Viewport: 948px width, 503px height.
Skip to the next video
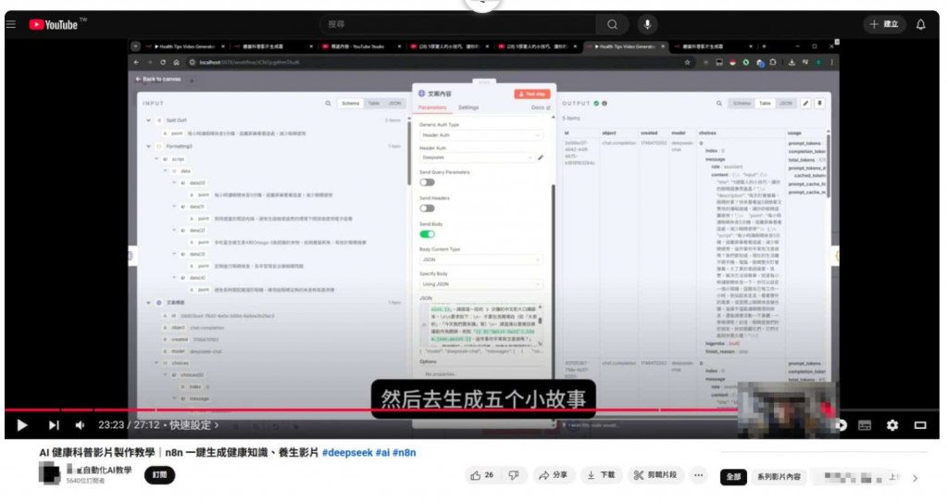(53, 425)
